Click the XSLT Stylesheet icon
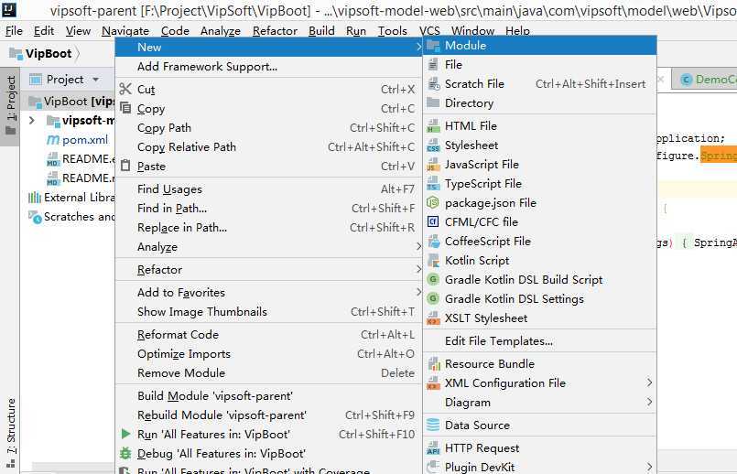 pyautogui.click(x=433, y=318)
